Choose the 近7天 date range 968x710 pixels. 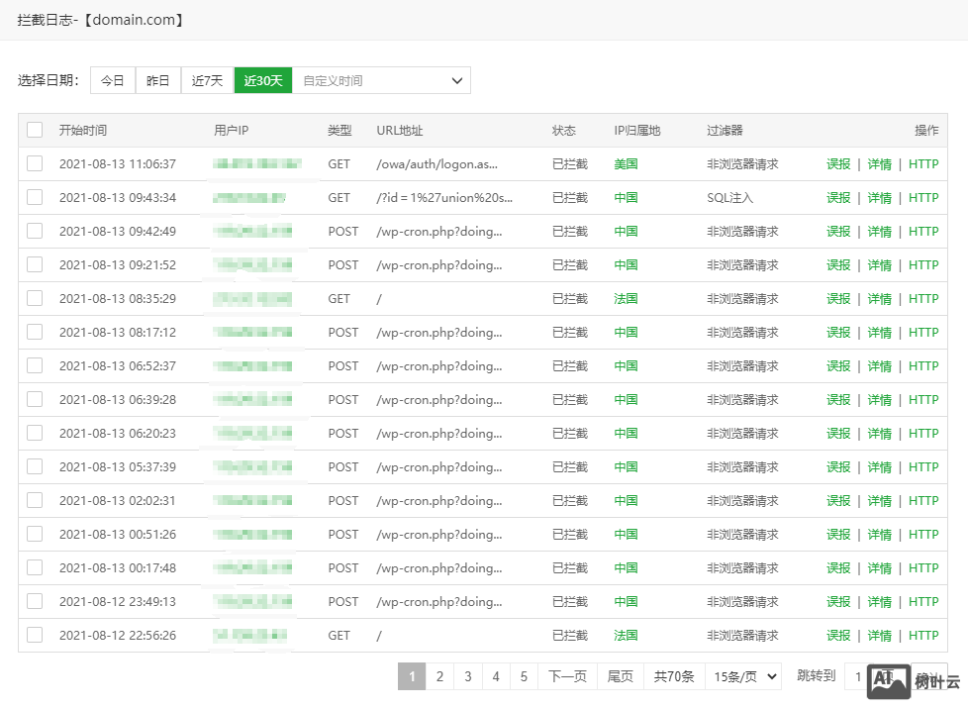(207, 80)
